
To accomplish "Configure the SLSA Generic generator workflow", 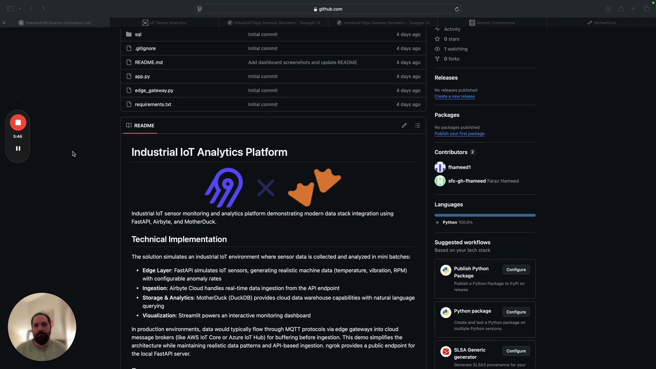I will click(516, 351).
